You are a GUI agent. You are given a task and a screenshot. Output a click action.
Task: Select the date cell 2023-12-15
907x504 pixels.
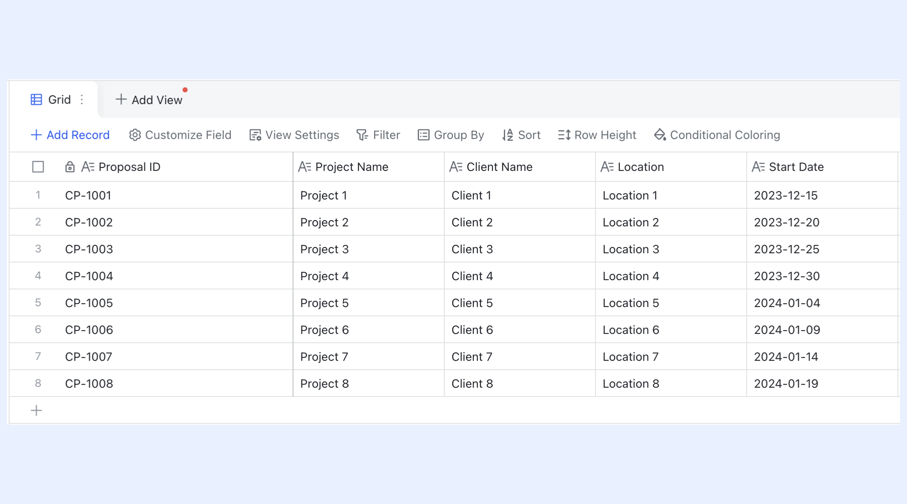[x=822, y=195]
